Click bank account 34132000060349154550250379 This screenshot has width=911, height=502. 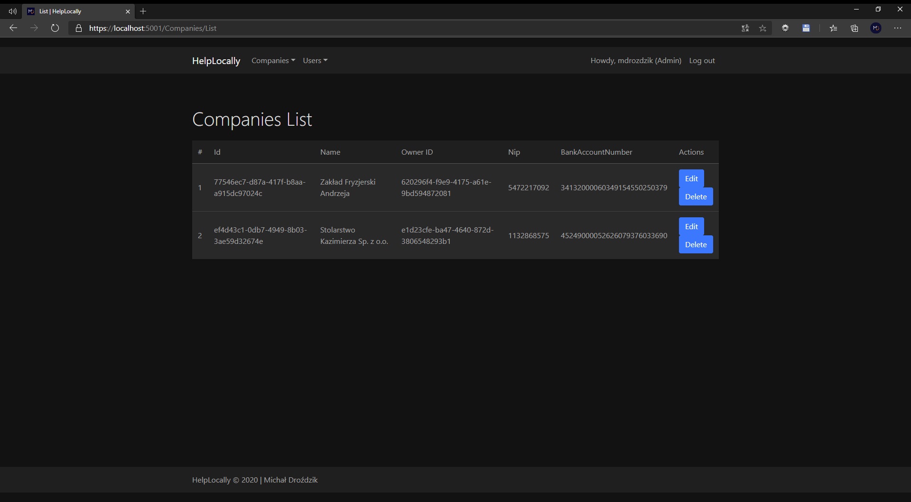pyautogui.click(x=614, y=187)
